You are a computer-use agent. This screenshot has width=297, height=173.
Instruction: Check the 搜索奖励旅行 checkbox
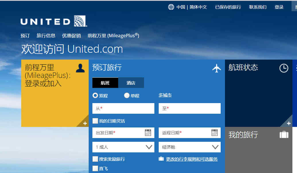(x=95, y=159)
